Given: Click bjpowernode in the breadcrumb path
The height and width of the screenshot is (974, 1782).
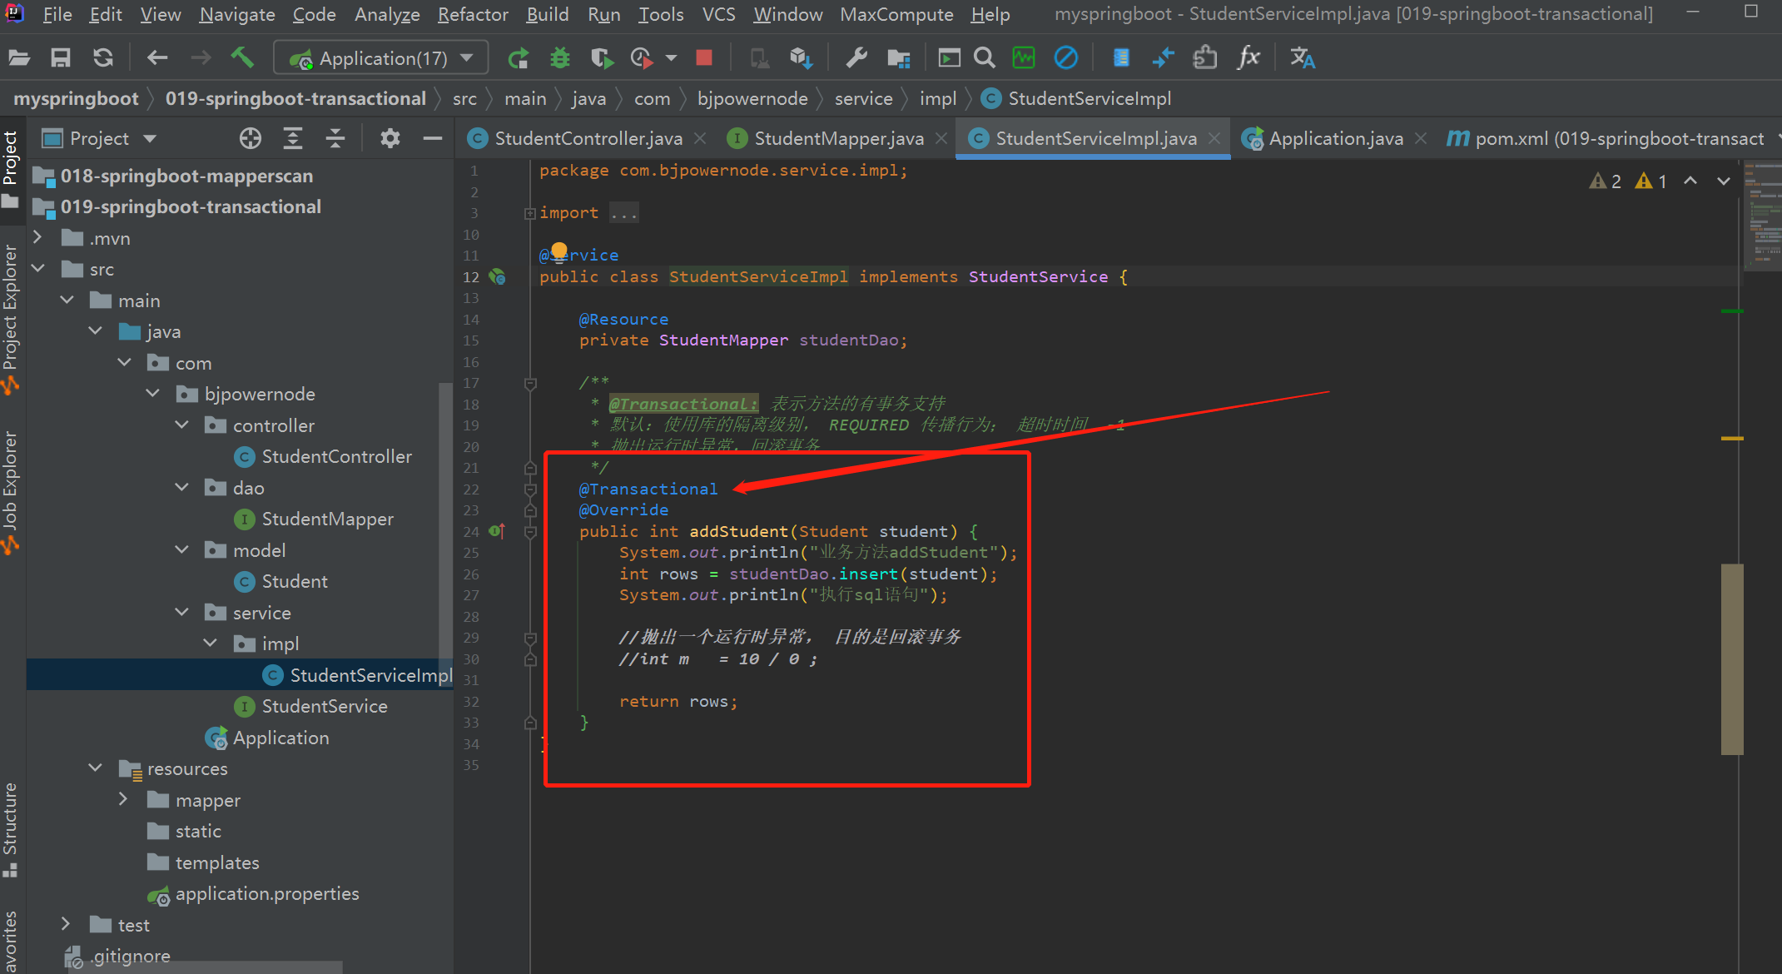Looking at the screenshot, I should 752,98.
